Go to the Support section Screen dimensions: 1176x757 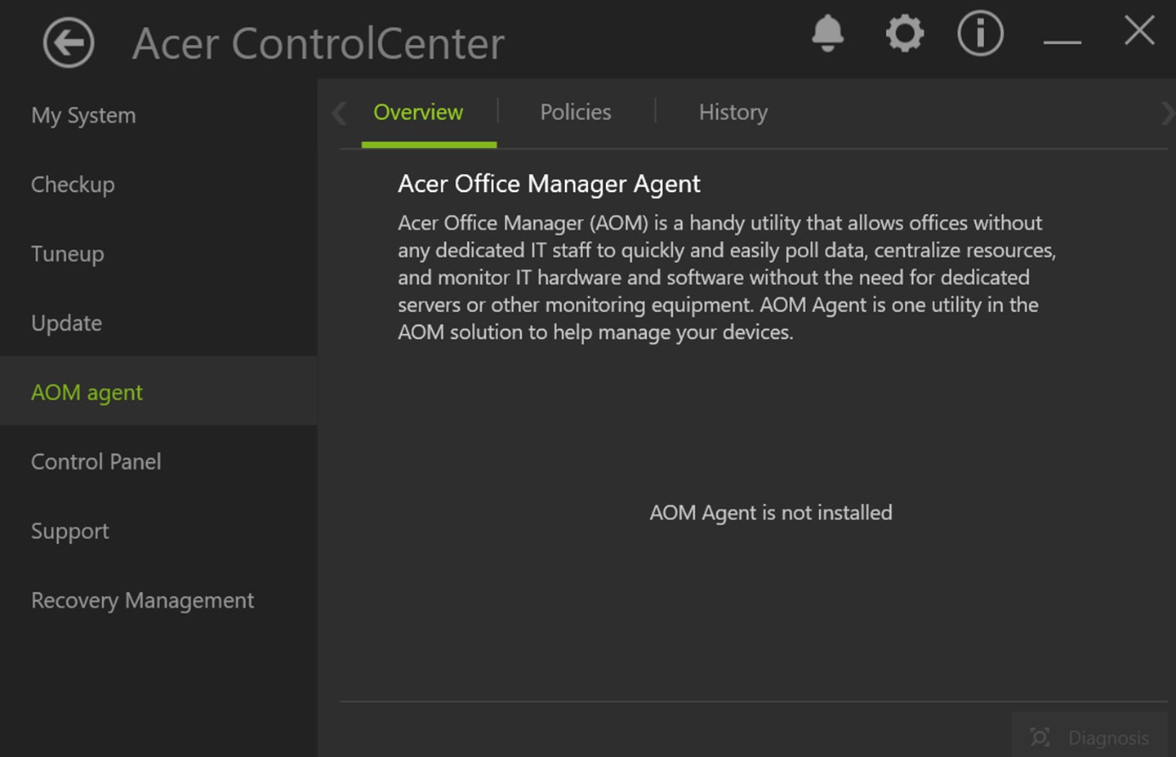point(70,532)
